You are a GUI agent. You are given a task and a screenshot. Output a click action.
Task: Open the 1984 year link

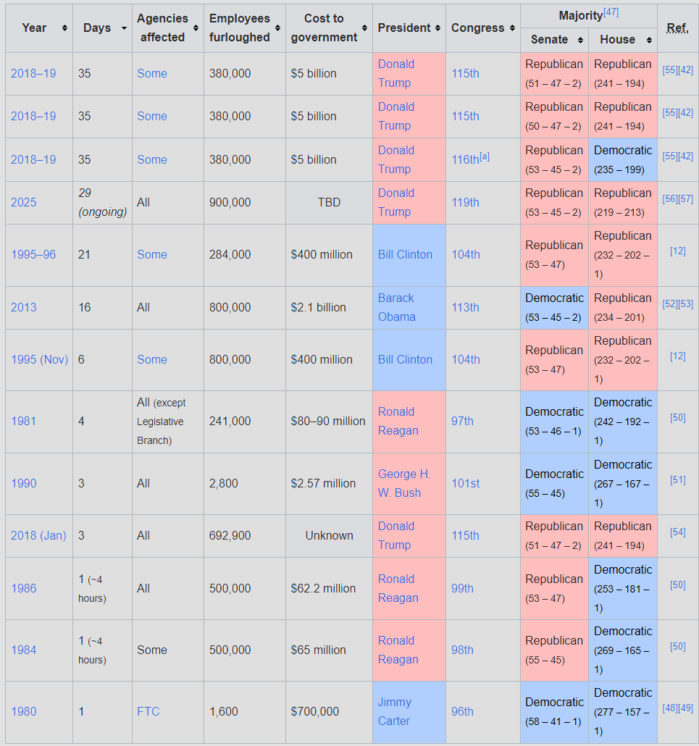click(x=24, y=650)
